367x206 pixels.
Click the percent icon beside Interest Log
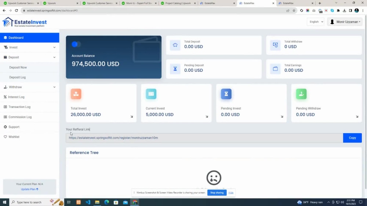pos(5,97)
